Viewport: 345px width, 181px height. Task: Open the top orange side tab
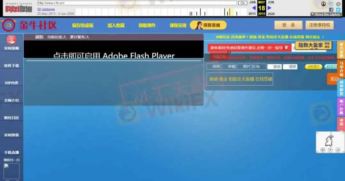point(341,50)
